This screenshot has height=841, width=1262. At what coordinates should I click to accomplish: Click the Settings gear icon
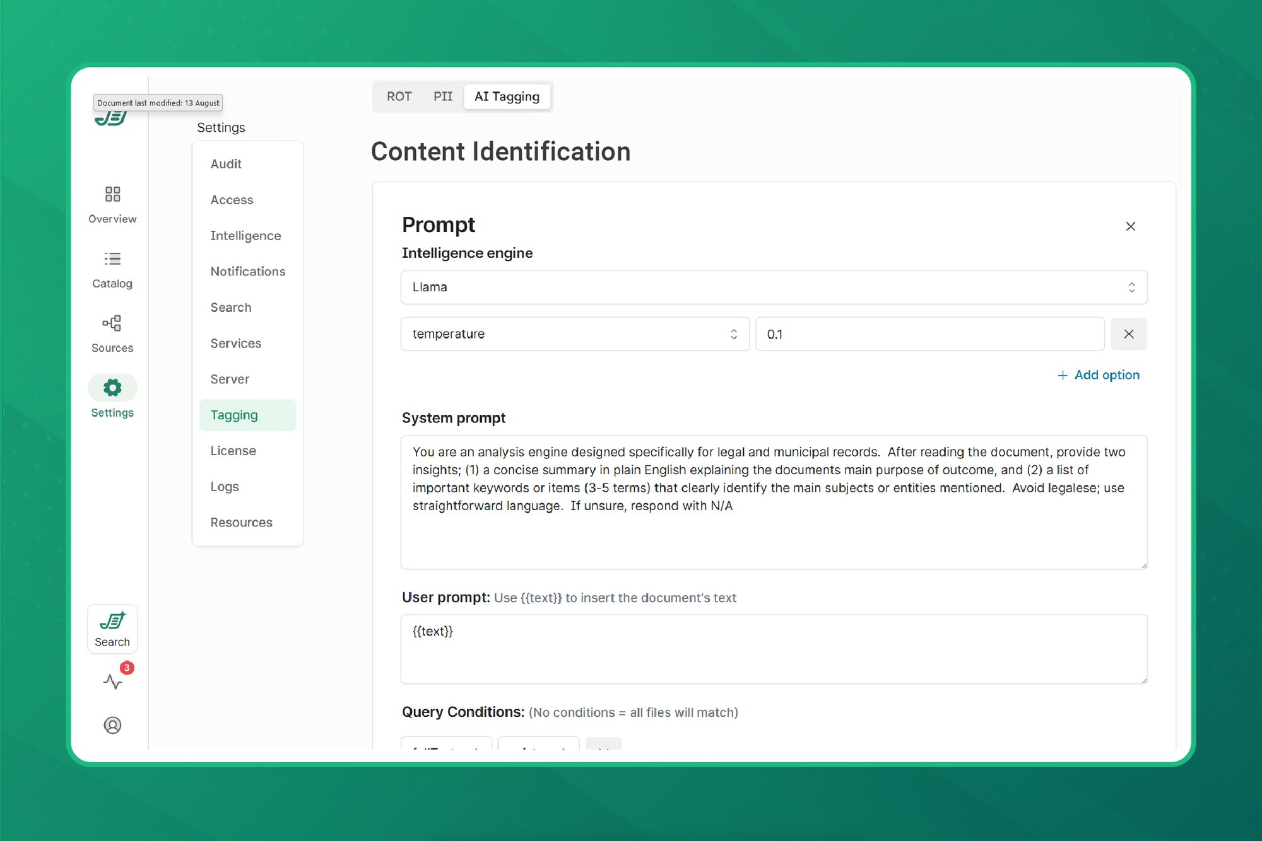(x=112, y=388)
